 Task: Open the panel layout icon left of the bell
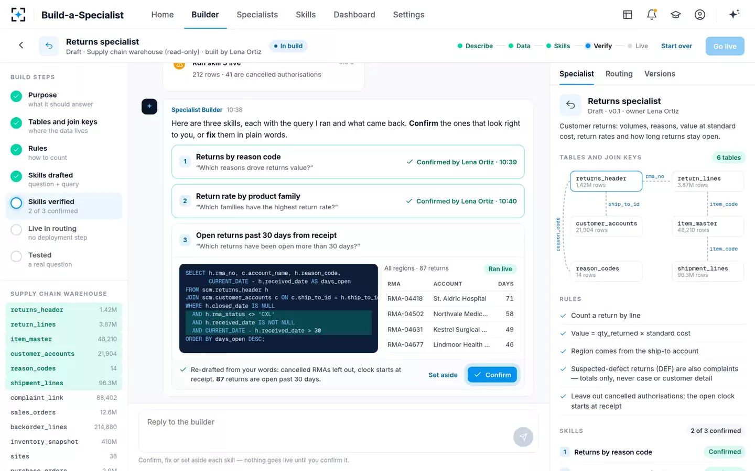(x=628, y=15)
